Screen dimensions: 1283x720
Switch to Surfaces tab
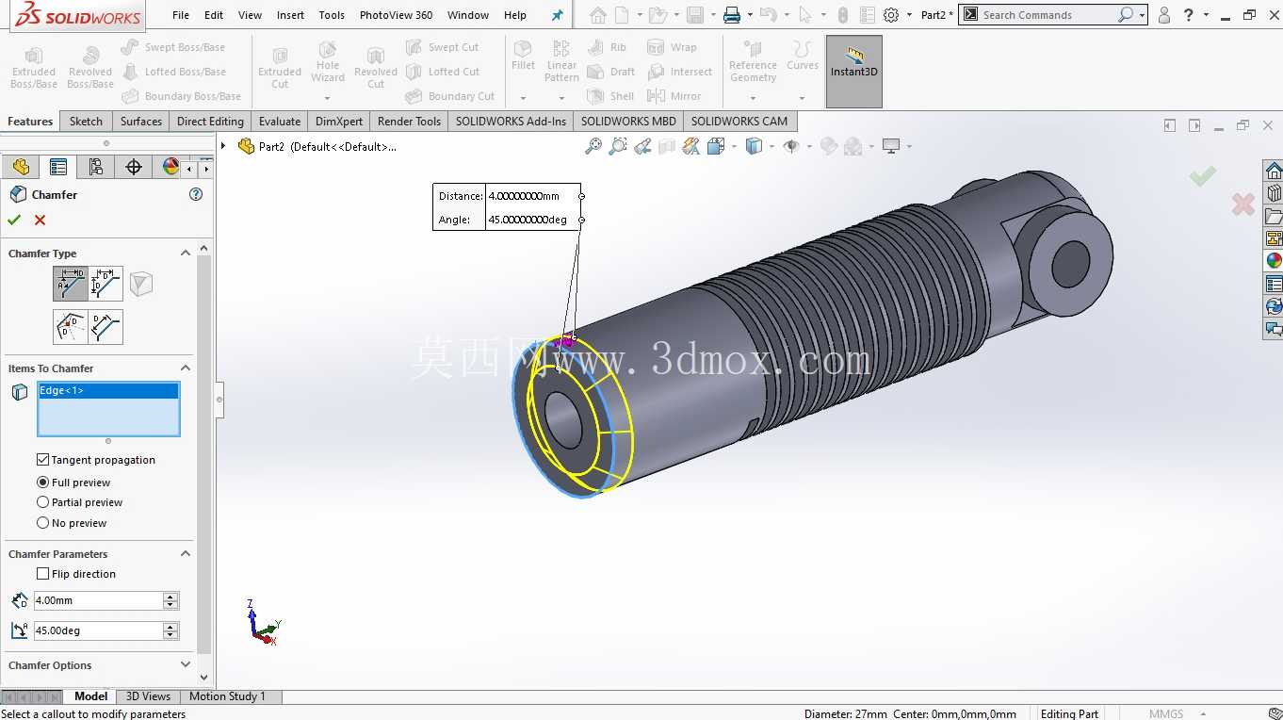(x=141, y=121)
